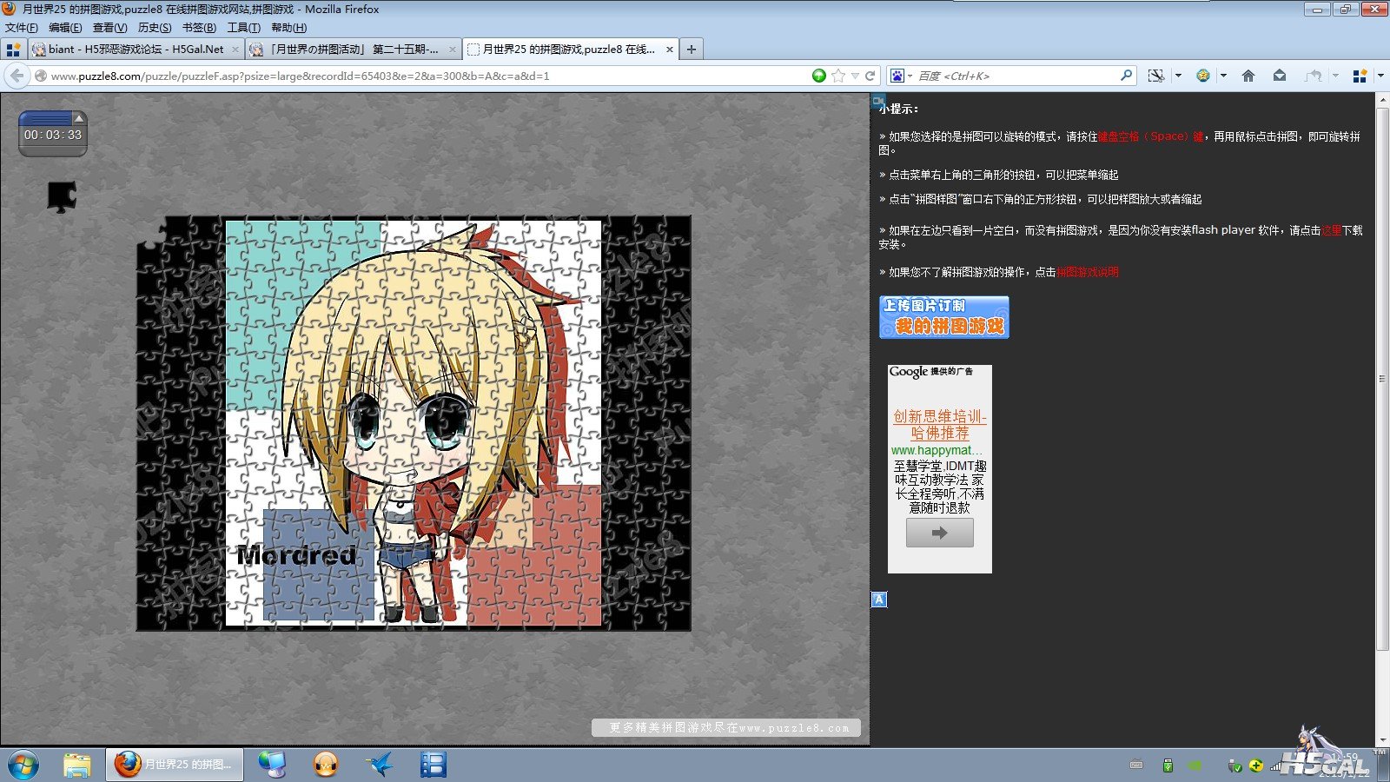
Task: Open the address bar history dropdown
Action: point(855,76)
